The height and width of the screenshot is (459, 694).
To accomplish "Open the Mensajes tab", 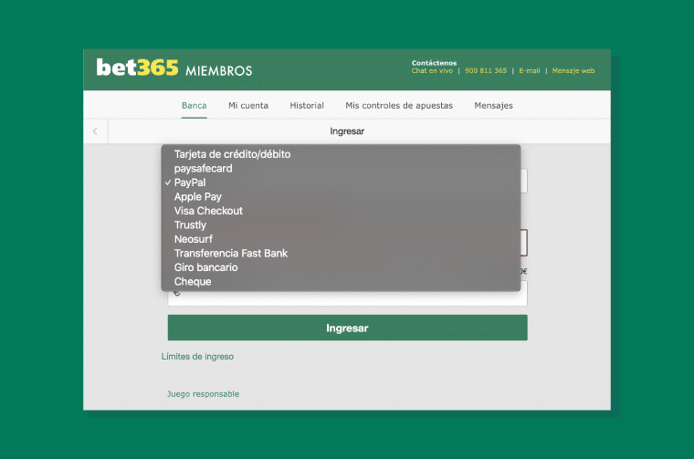I will coord(493,106).
